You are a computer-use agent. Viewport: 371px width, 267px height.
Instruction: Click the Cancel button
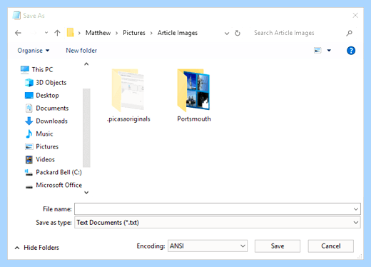click(x=331, y=246)
